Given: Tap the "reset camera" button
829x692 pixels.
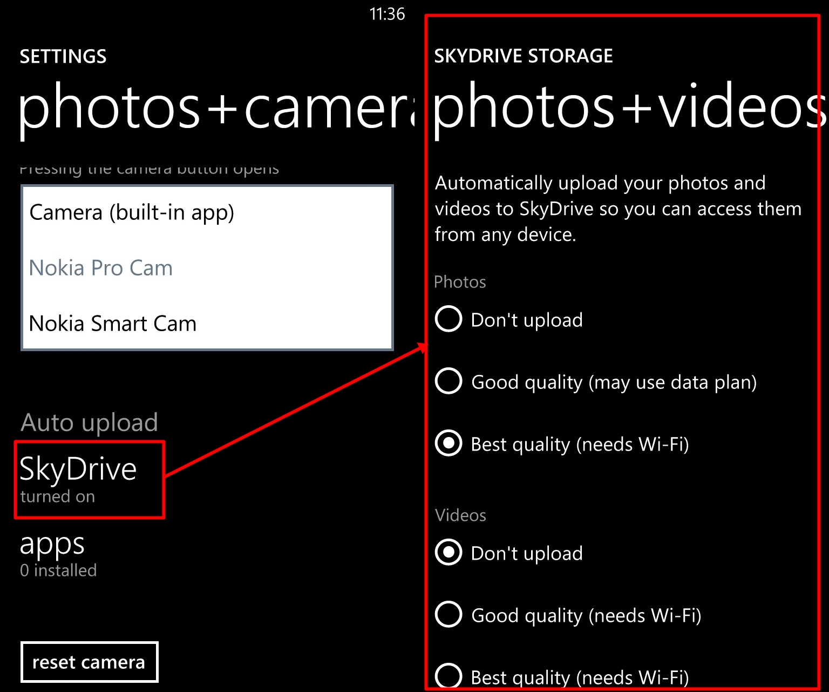Looking at the screenshot, I should 89,662.
